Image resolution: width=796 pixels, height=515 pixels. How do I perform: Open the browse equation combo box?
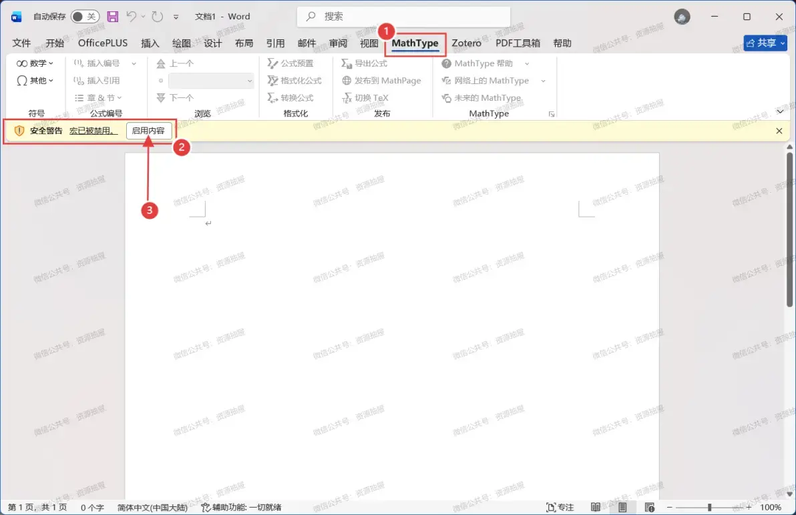click(x=211, y=81)
